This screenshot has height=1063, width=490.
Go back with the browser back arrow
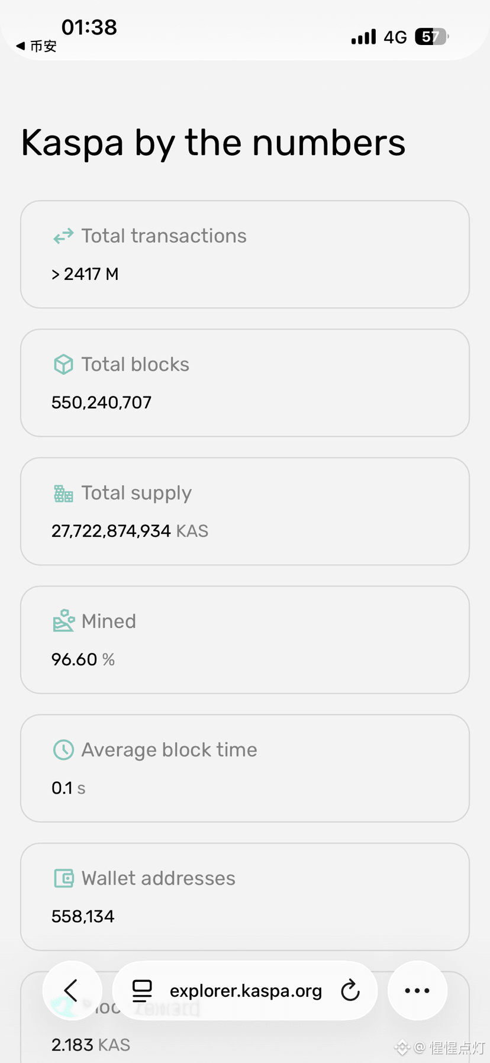(72, 990)
